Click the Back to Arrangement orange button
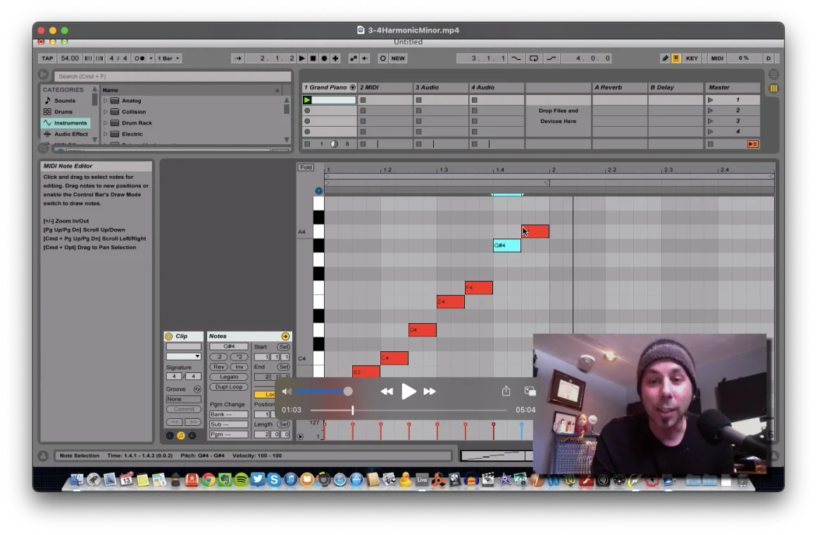The width and height of the screenshot is (817, 535). pyautogui.click(x=752, y=144)
